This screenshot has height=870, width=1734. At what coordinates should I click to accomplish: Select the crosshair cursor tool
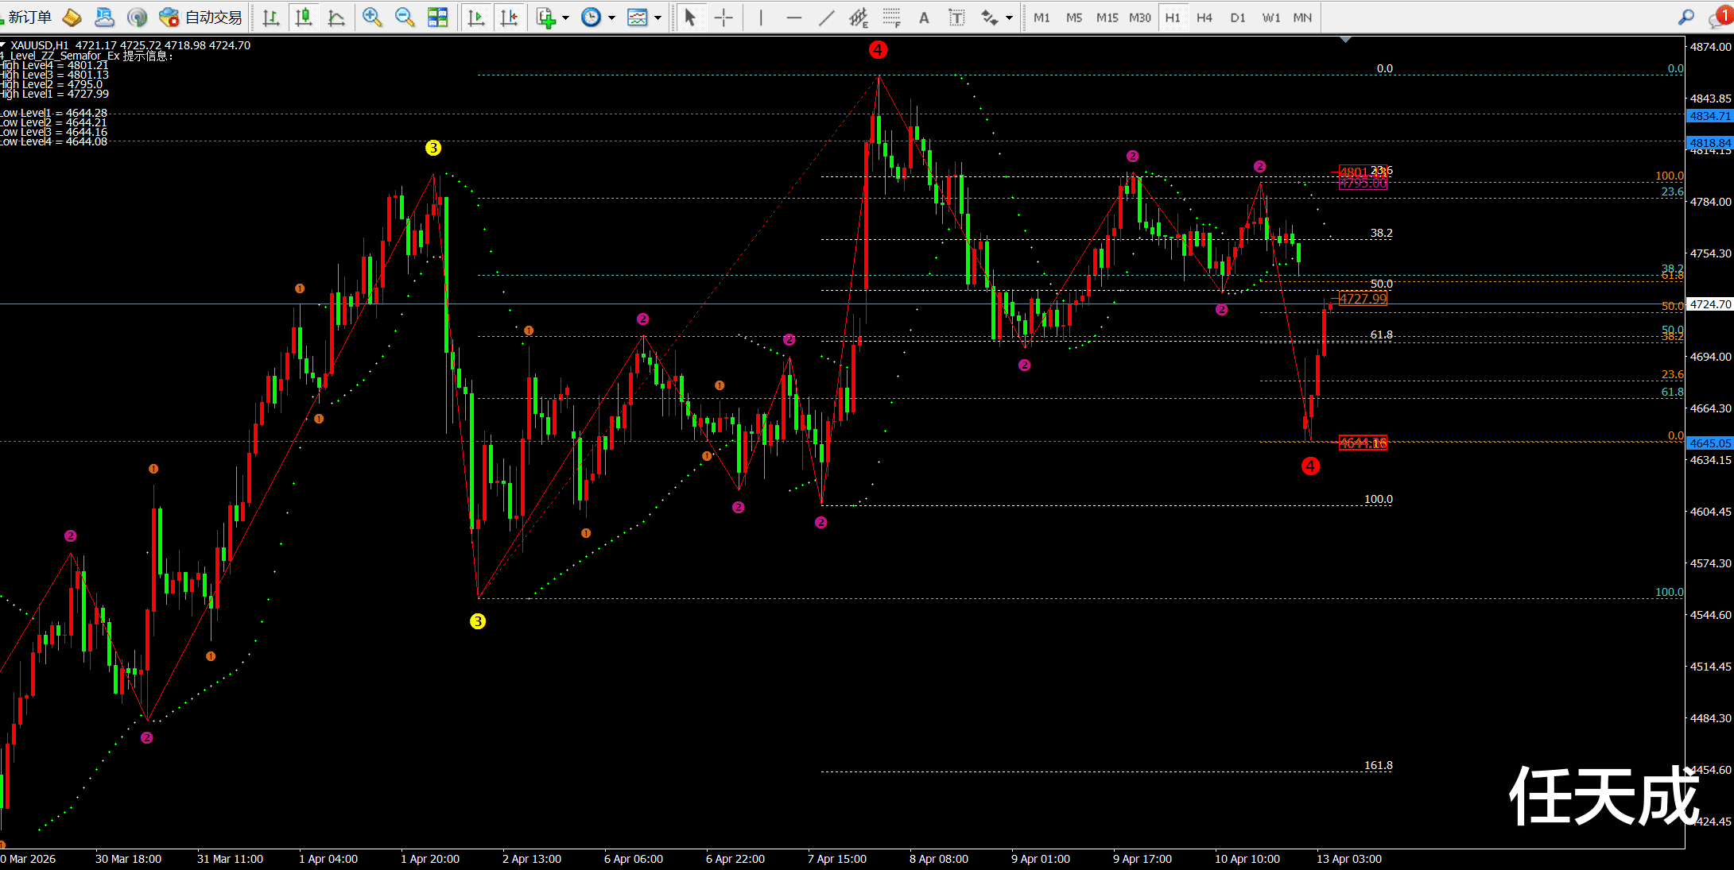[x=723, y=17]
